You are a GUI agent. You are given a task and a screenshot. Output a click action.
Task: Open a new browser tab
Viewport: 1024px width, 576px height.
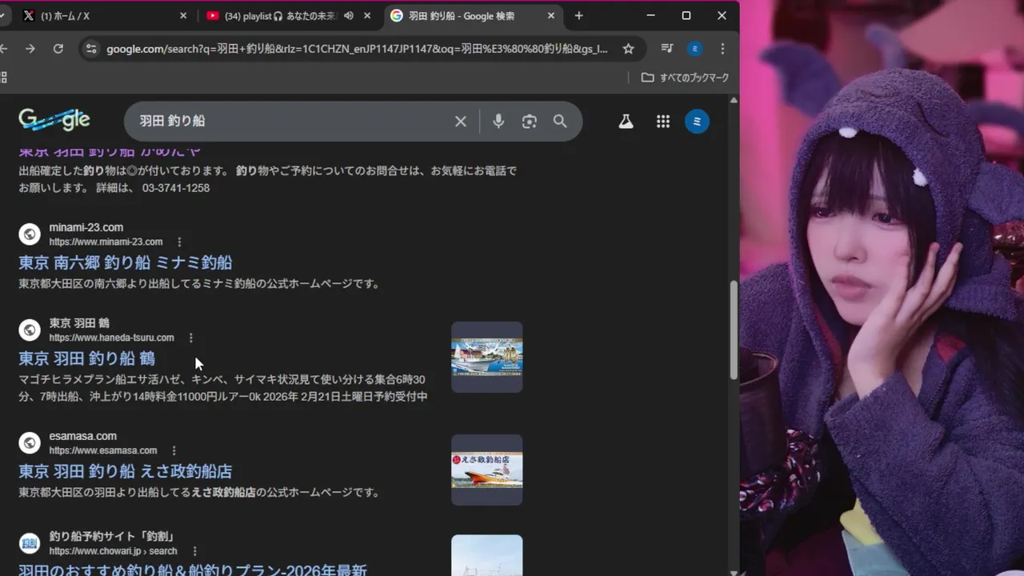[x=578, y=16]
